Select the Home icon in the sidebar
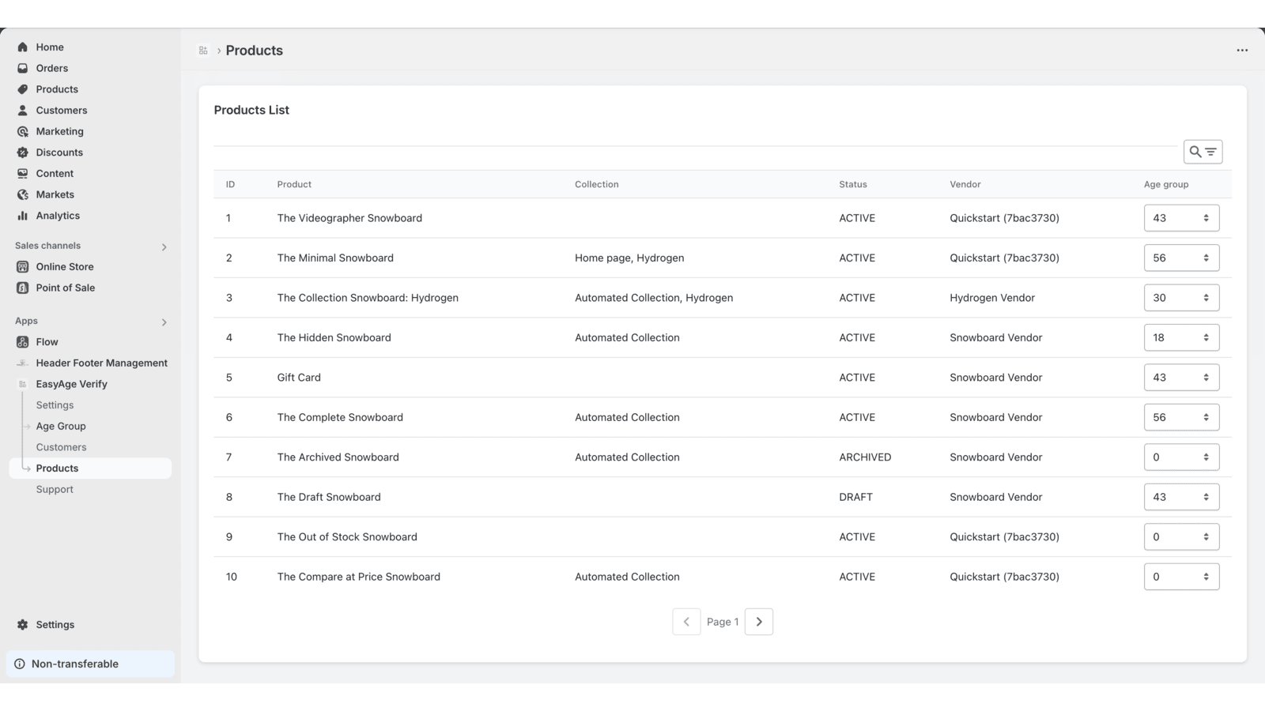The width and height of the screenshot is (1265, 711). tap(22, 47)
